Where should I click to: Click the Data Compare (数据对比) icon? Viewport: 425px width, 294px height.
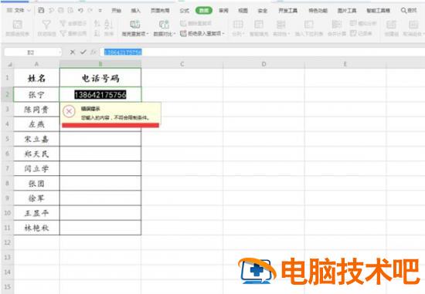[x=164, y=25]
